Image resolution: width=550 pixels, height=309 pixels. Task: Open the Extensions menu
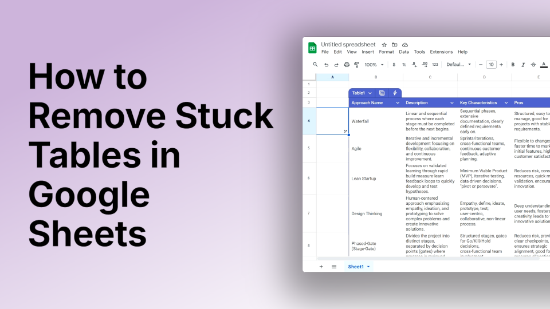[x=441, y=52]
